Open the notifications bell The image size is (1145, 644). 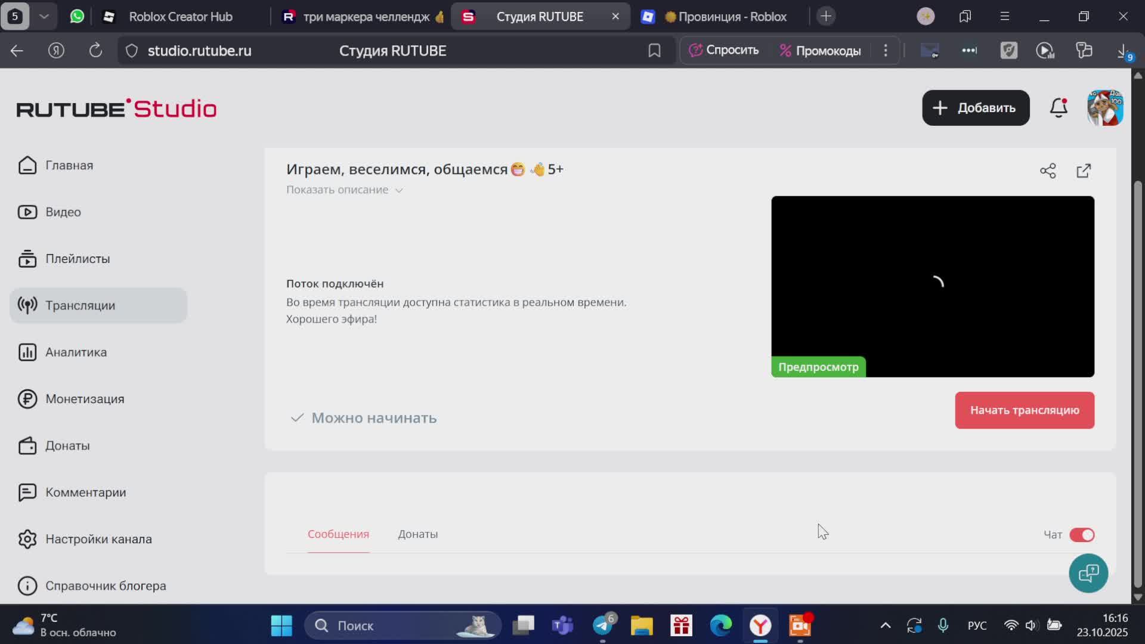[x=1059, y=108]
